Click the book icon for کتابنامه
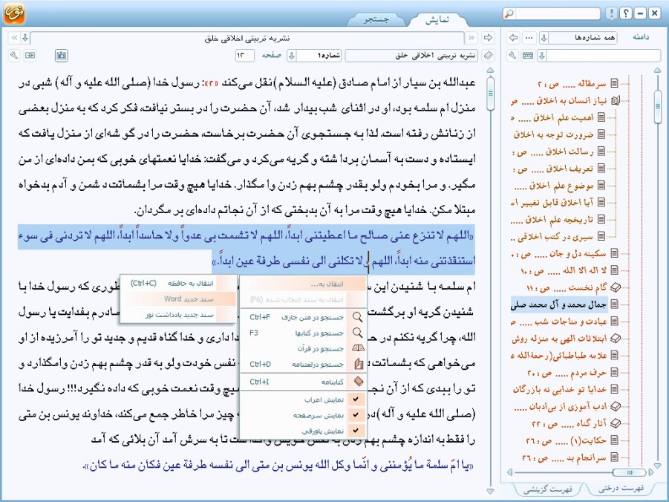The height and width of the screenshot is (502, 669). point(359,382)
